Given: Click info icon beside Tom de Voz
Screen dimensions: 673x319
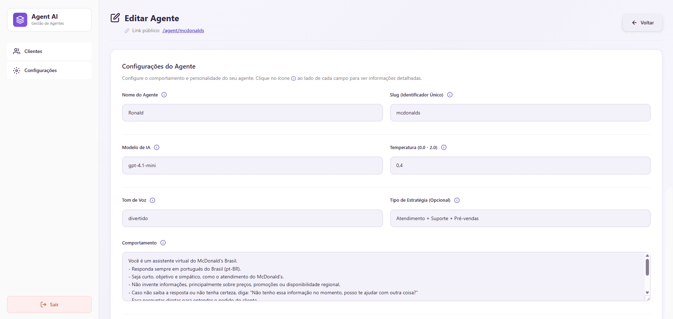Looking at the screenshot, I should [x=152, y=200].
